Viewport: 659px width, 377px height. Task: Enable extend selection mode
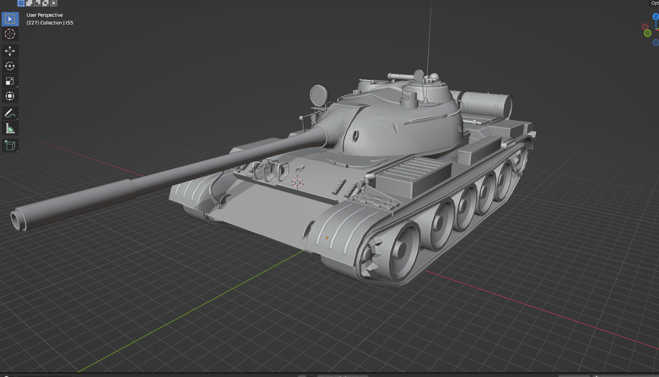tap(29, 3)
